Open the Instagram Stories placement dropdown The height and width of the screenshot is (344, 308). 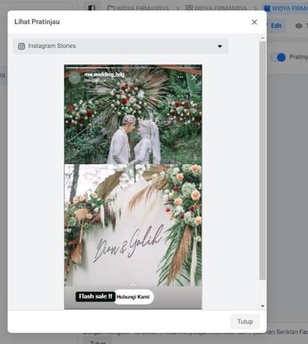click(121, 46)
